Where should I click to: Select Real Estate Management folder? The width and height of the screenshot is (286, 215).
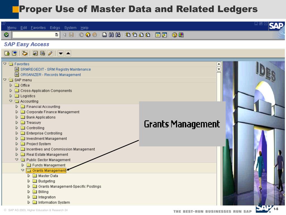(47, 155)
